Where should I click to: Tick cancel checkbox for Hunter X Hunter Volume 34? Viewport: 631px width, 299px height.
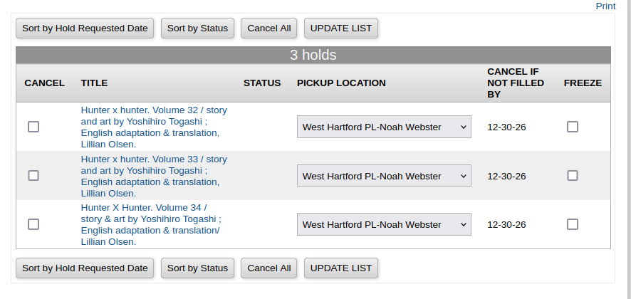coord(33,224)
